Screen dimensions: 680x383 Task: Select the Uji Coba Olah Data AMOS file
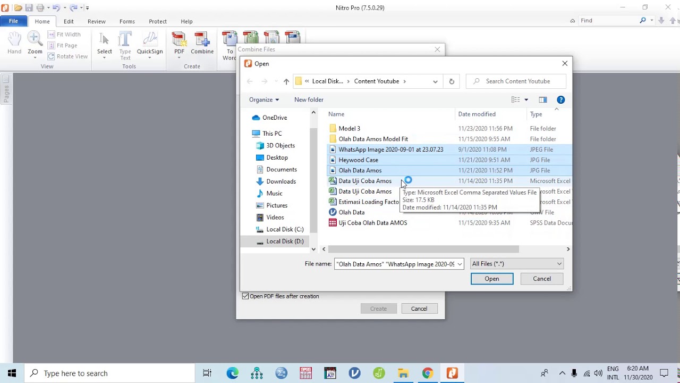pos(449,223)
